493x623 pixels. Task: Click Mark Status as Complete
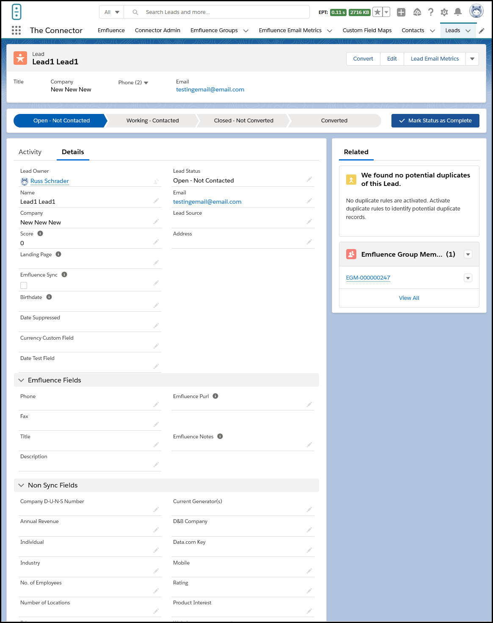click(435, 121)
